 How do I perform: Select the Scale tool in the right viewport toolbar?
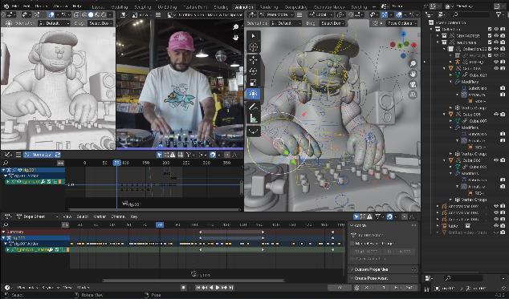[x=254, y=83]
